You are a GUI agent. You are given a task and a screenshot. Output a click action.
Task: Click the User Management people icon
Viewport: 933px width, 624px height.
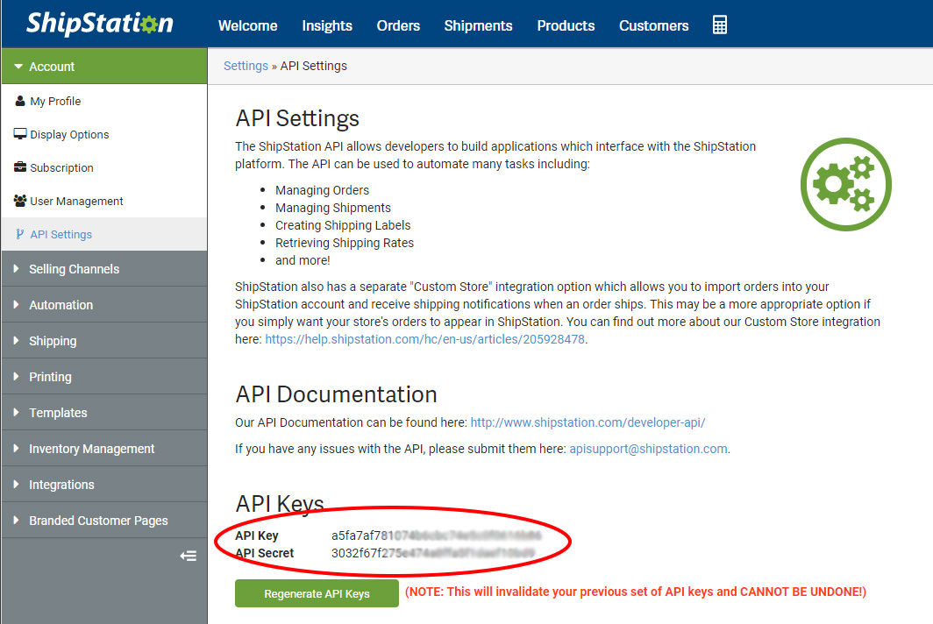pyautogui.click(x=19, y=201)
